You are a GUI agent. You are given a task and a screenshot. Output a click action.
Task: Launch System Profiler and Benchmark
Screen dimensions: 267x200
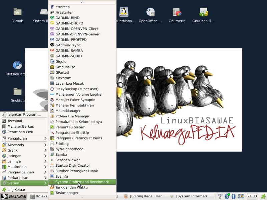[x=82, y=182]
